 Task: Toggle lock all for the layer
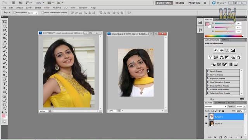click(x=223, y=111)
